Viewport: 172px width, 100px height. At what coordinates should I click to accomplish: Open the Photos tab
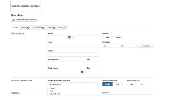coord(25,28)
